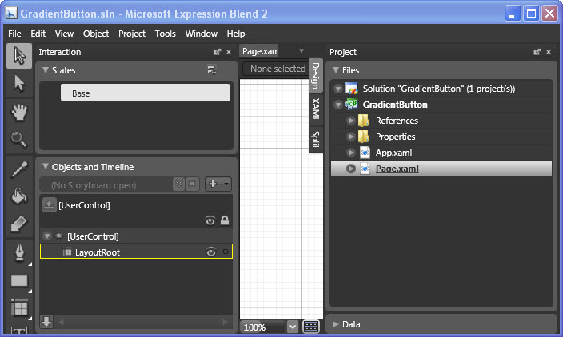
Task: Open the View menu
Action: (x=64, y=34)
